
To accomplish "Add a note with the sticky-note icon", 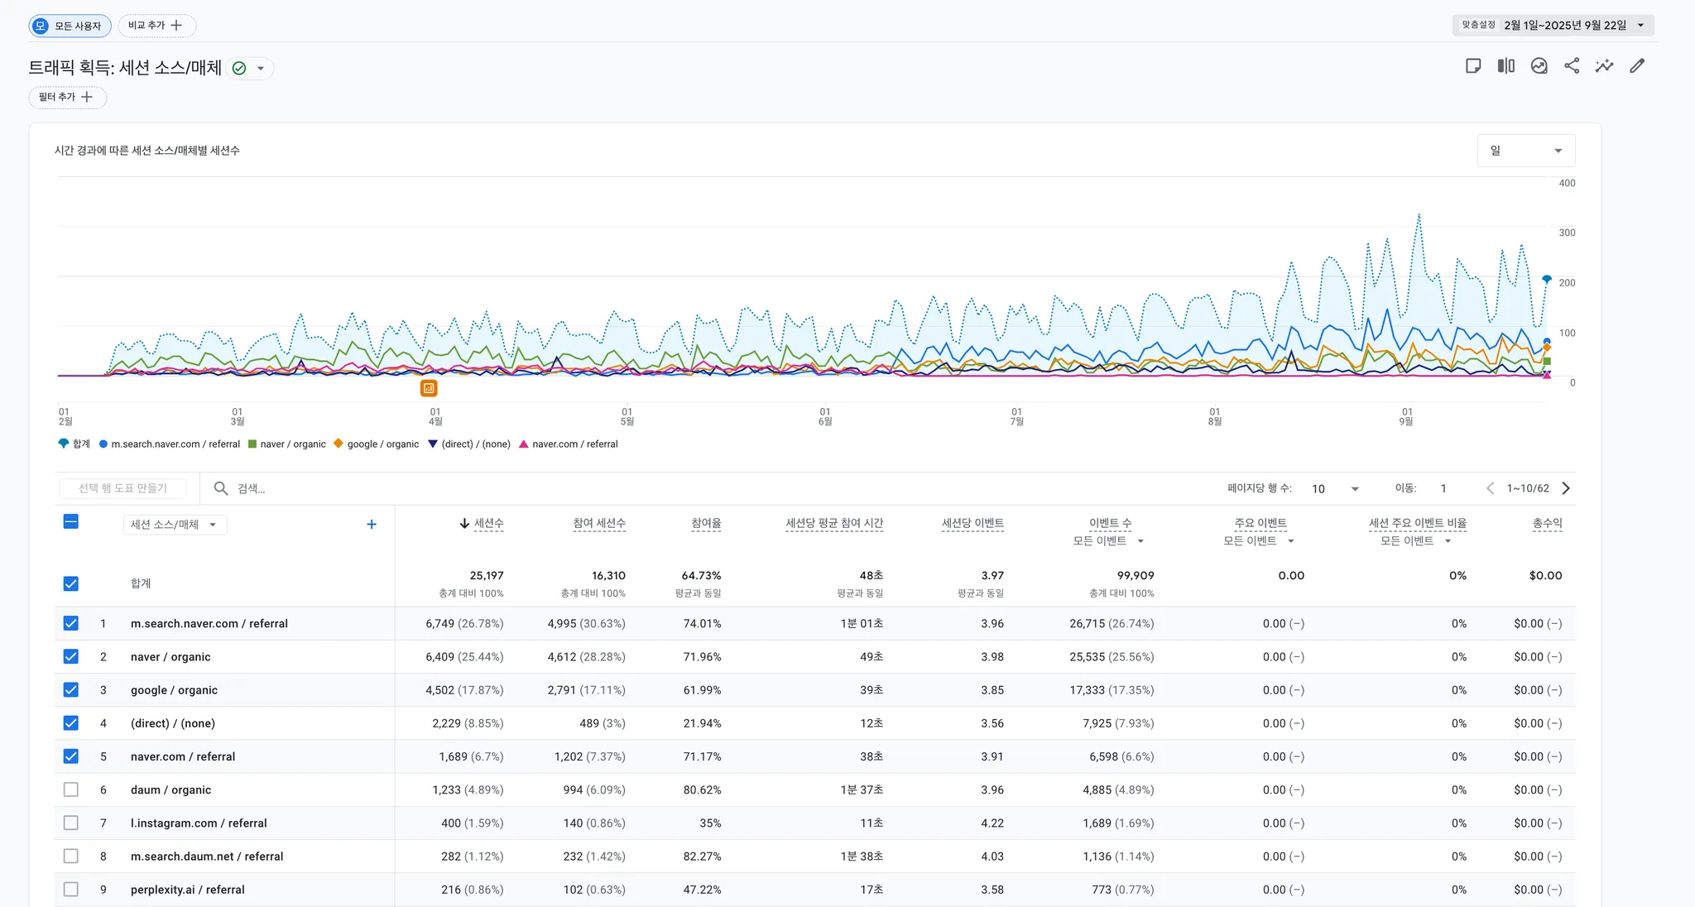I will tap(1473, 65).
